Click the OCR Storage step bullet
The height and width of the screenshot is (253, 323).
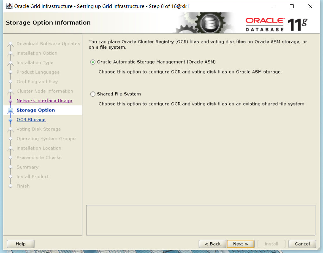pos(10,120)
